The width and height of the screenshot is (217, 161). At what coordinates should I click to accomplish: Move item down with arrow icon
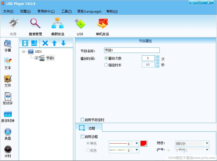[x=64, y=43]
